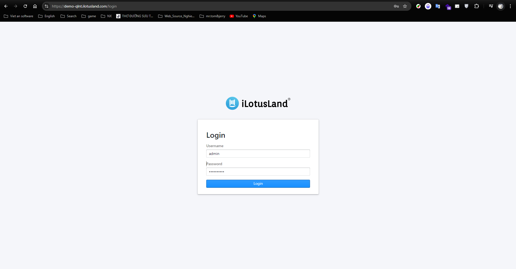Screen dimensions: 516x269
Task: Open the English bookmark folder
Action: coord(47,16)
